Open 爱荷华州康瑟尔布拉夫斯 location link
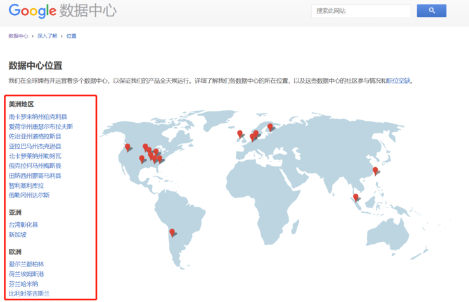The image size is (469, 302). pos(41,127)
